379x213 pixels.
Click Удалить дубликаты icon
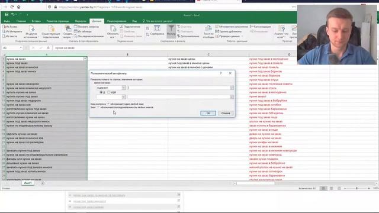pyautogui.click(x=229, y=31)
